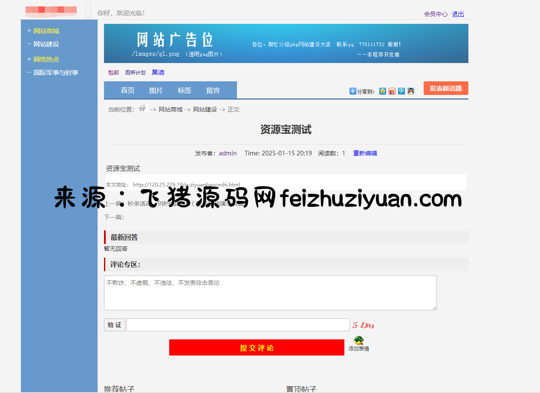
Task: Click the 重新编辑 link
Action: (x=365, y=153)
